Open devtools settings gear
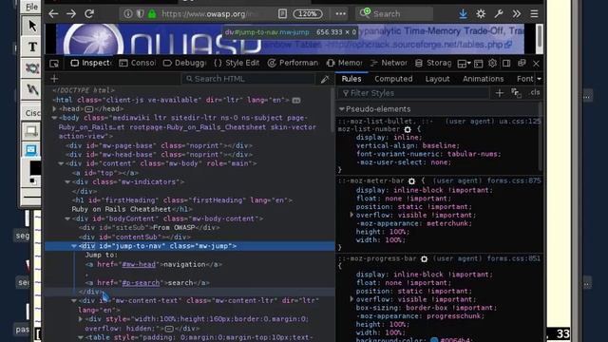The image size is (608, 342). coord(492,64)
